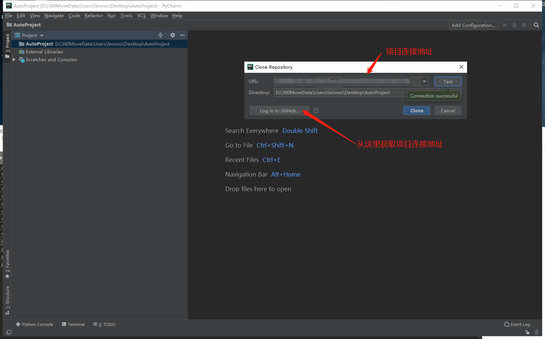Toggle the 1: Project side tab
This screenshot has height=339, width=545.
tap(7, 46)
